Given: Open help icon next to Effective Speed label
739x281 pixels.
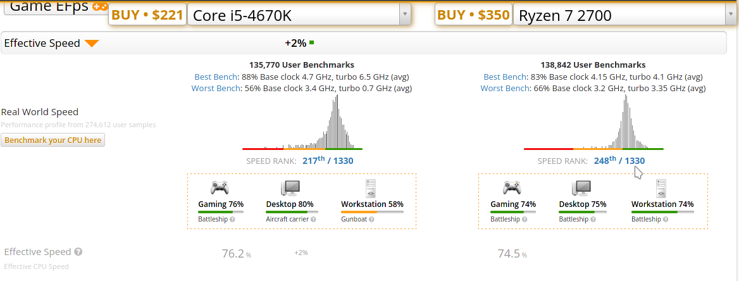Looking at the screenshot, I should pyautogui.click(x=78, y=252).
